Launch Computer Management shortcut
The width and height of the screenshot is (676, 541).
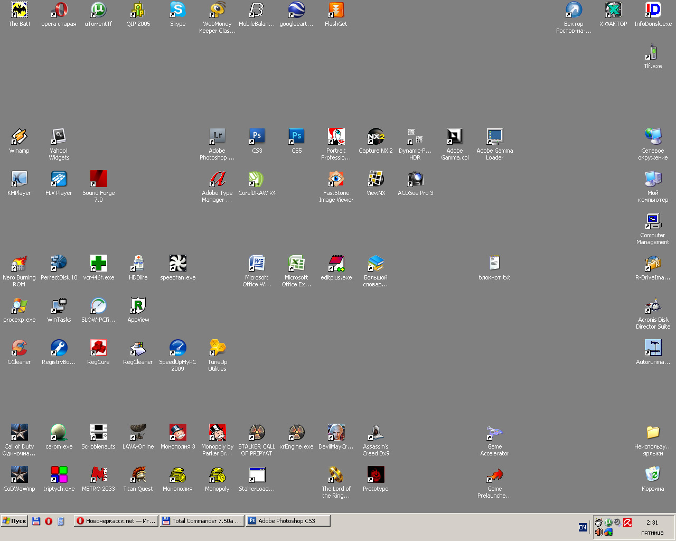tap(653, 221)
